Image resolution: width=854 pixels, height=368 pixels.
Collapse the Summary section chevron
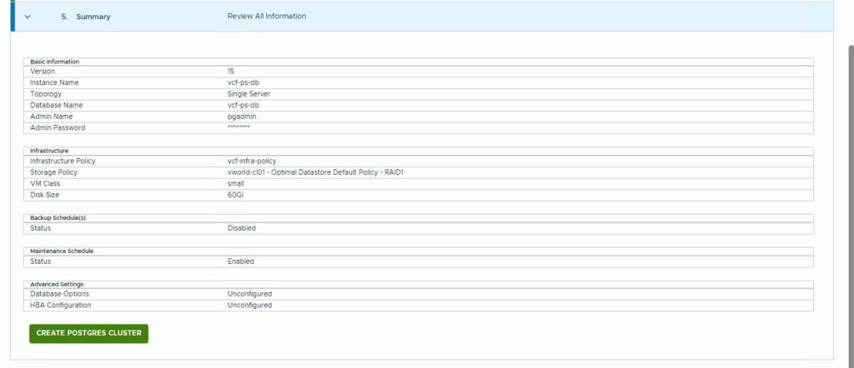[28, 17]
